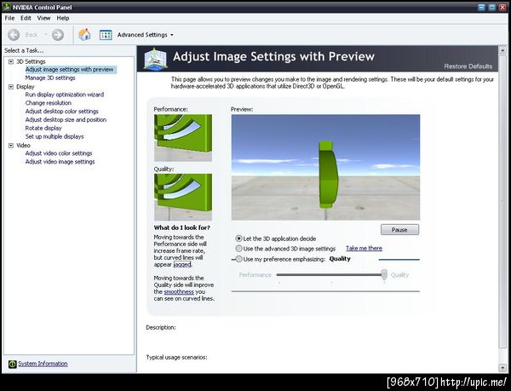Click the Description label
The image size is (511, 391).
161,327
